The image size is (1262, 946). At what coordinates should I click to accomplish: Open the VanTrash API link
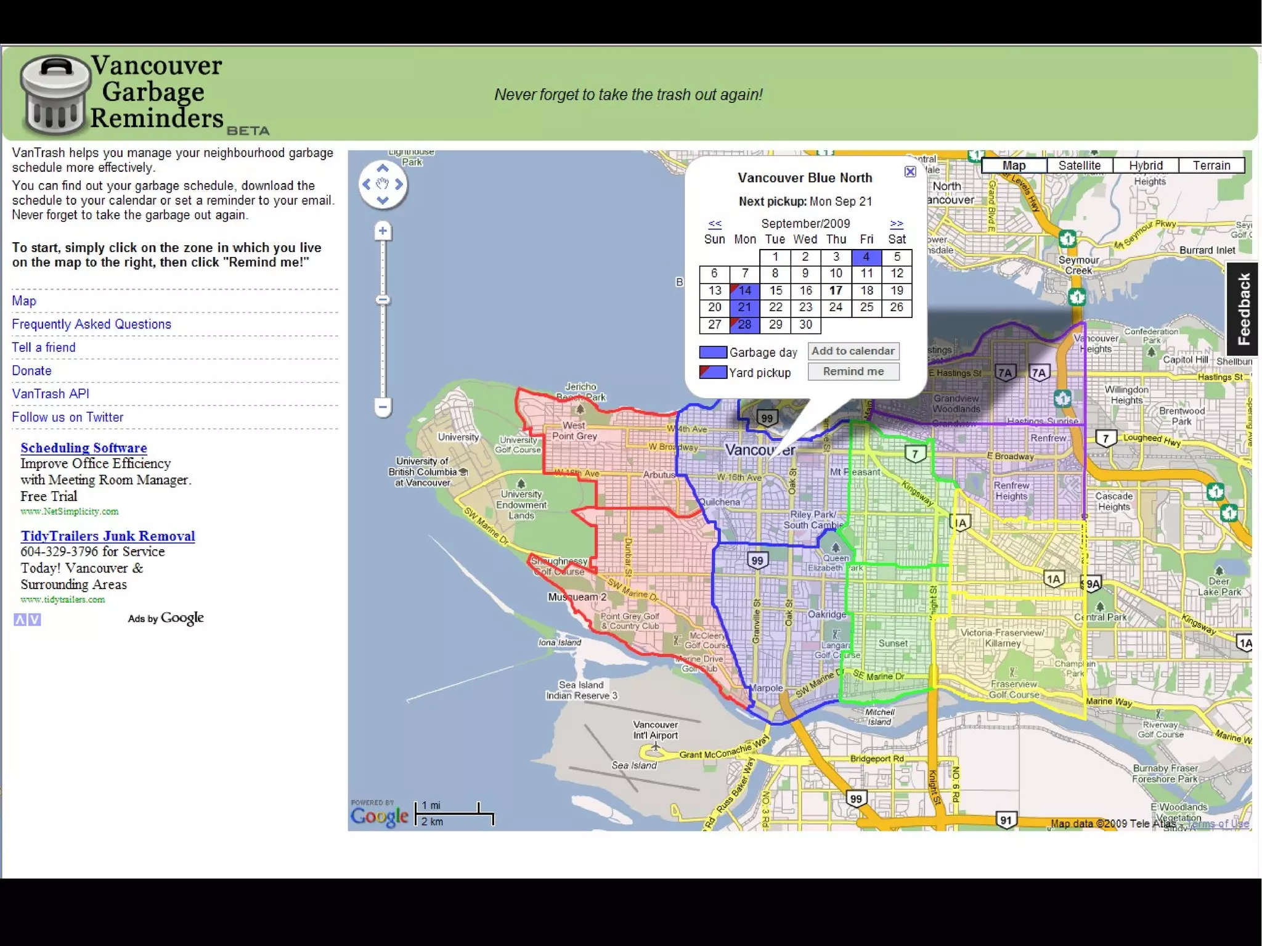51,394
